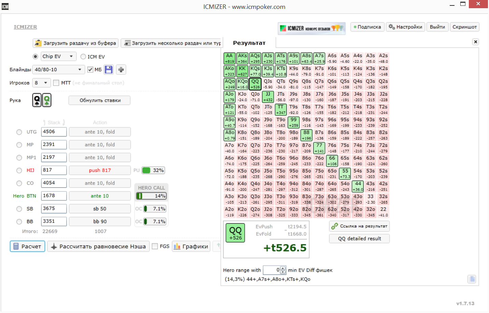Click Рассчитать равновесие Нэша button
Image resolution: width=489 pixels, height=313 pixels.
pyautogui.click(x=98, y=246)
